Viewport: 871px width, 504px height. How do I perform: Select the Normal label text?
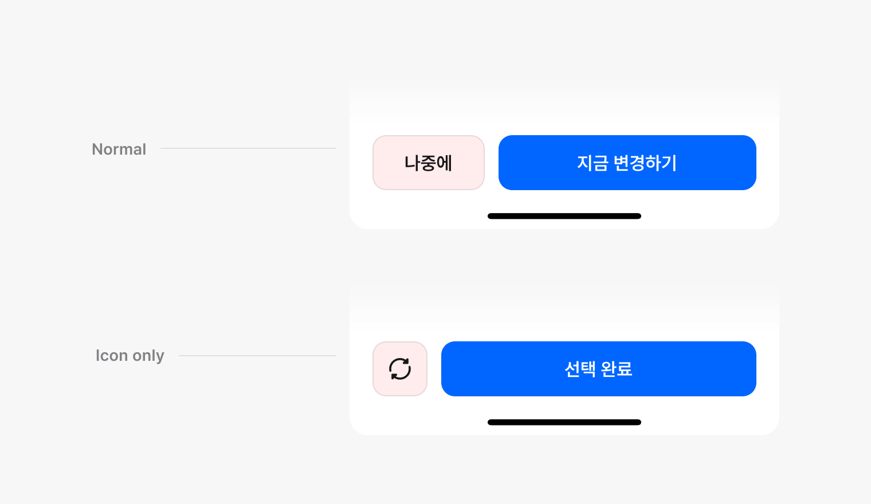(x=119, y=149)
